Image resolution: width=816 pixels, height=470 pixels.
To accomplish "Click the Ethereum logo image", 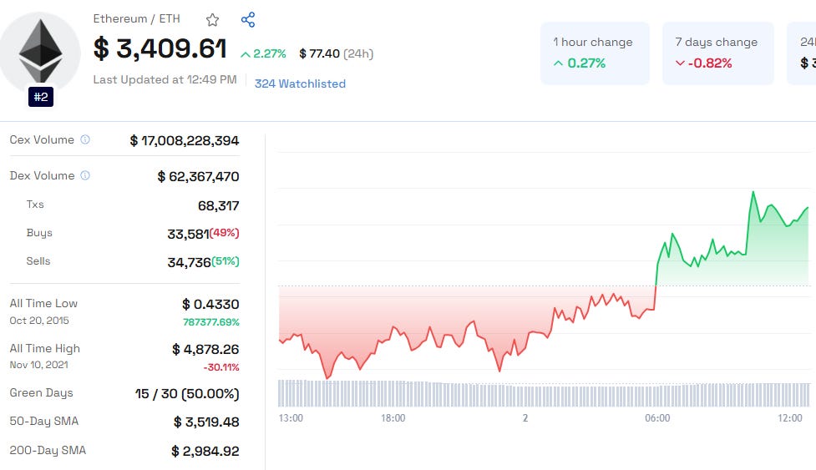I will tap(41, 53).
